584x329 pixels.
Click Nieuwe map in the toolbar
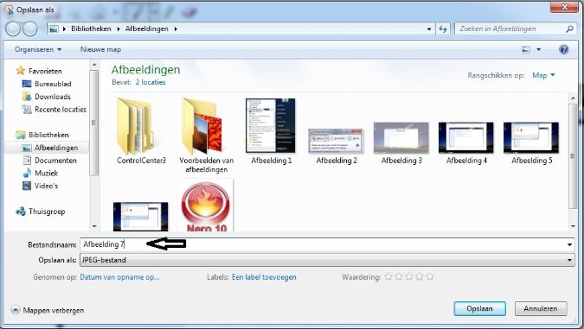click(100, 49)
